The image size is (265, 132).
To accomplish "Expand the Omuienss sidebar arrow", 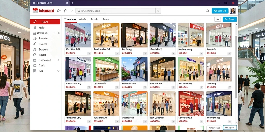I will click(x=59, y=33).
